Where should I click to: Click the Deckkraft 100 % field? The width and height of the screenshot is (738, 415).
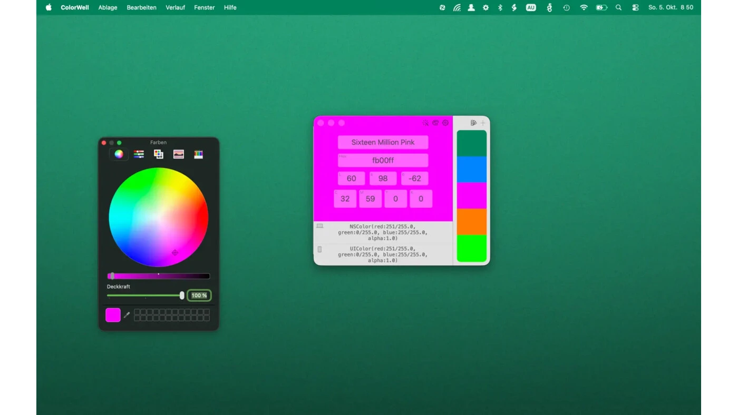coord(199,295)
